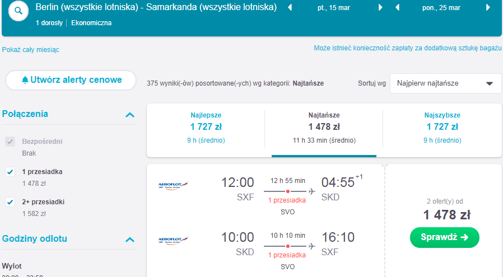Click the return departure time 10:00

coord(237,237)
